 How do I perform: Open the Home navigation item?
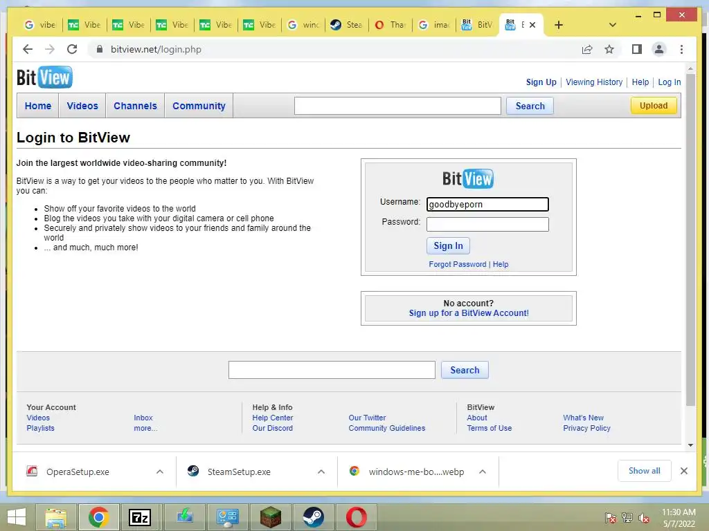(38, 106)
